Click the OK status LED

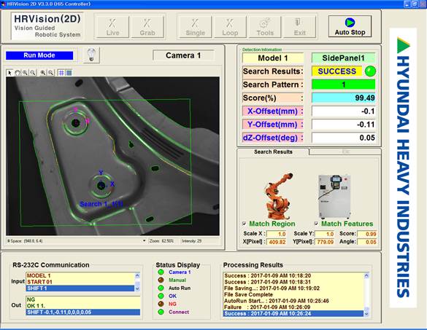coord(161,296)
